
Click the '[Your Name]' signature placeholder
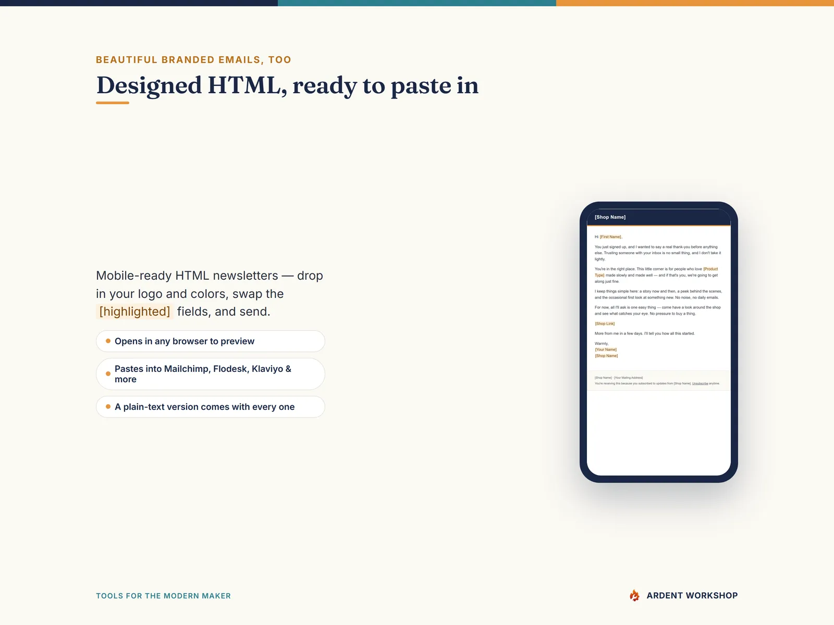[x=606, y=349]
